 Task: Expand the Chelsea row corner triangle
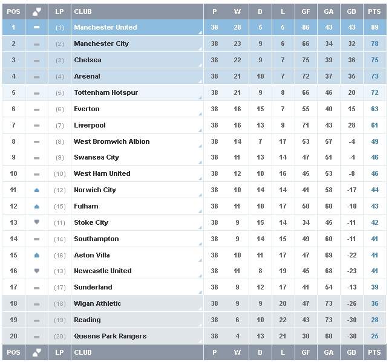(x=200, y=65)
